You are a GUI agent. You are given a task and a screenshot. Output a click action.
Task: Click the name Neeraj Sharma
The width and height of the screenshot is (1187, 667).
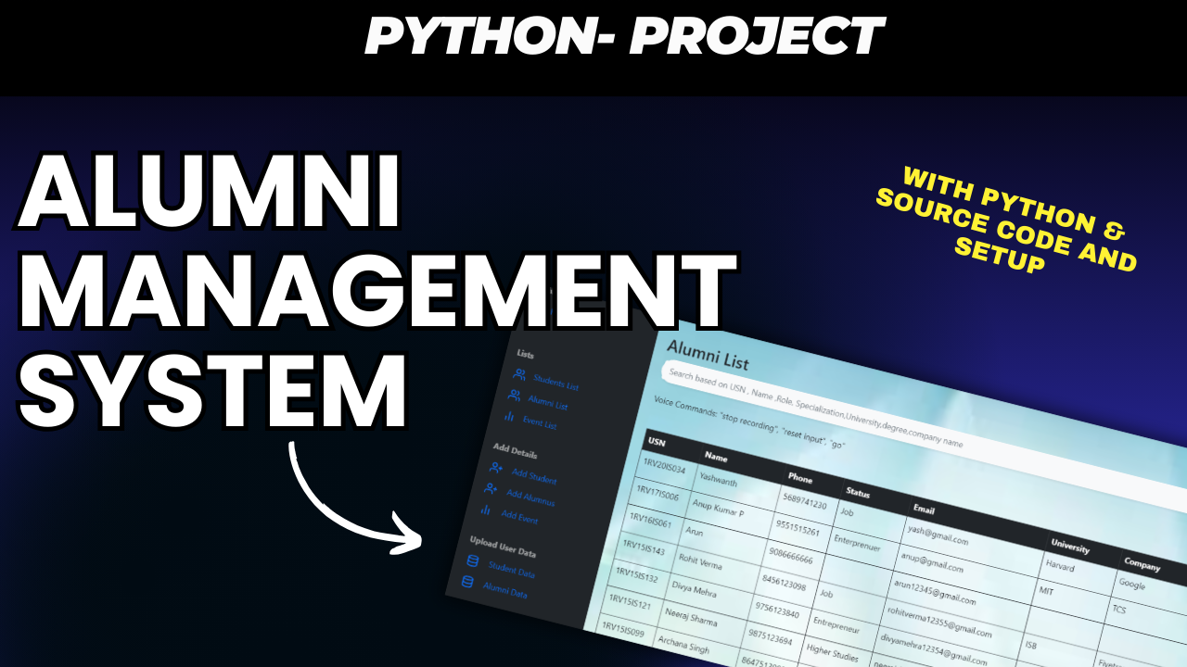click(x=692, y=616)
